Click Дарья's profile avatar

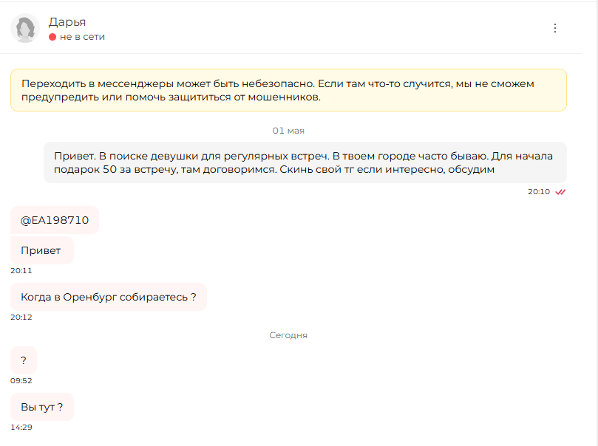coord(25,28)
